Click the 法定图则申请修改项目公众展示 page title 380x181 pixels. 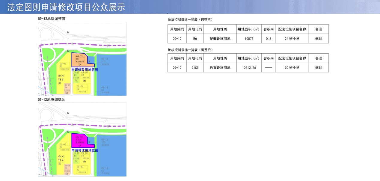66,7
